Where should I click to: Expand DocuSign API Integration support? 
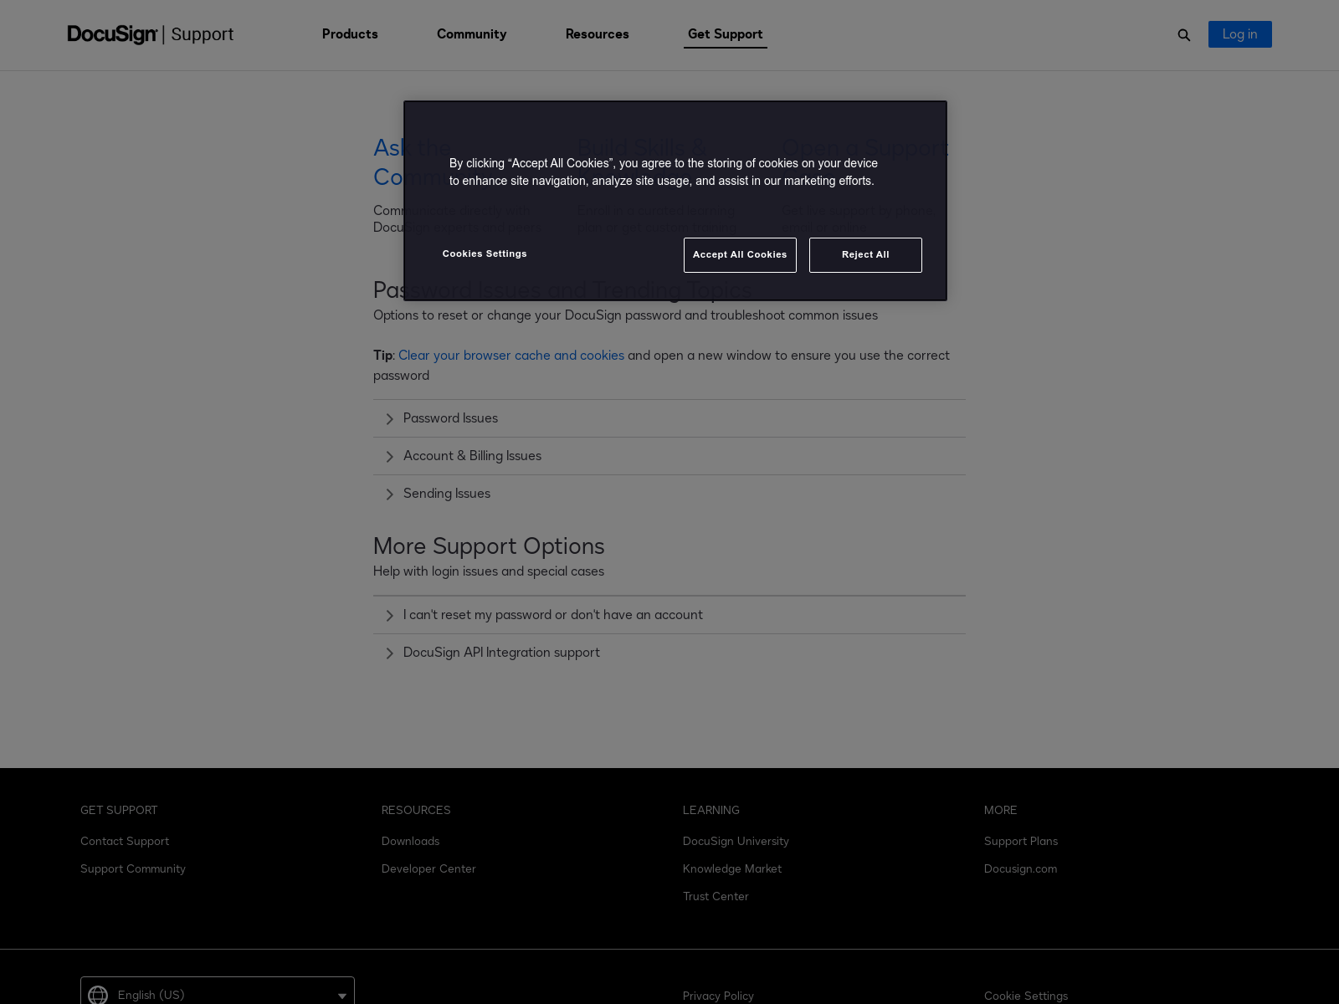[669, 653]
